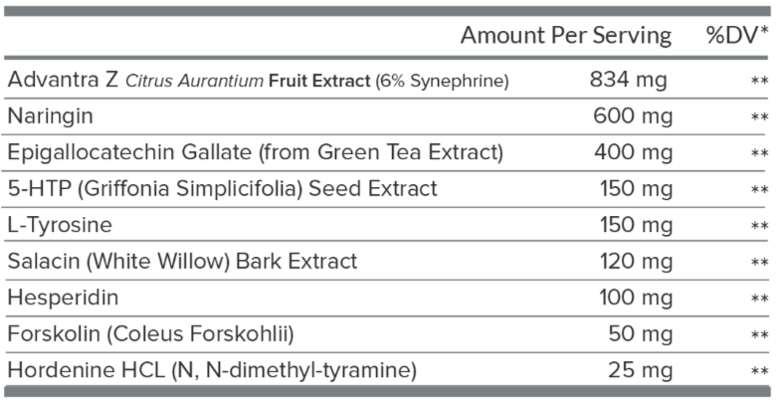The image size is (776, 402).
Task: Select Forskolin Coleus Forskohlii row
Action: pos(388,334)
